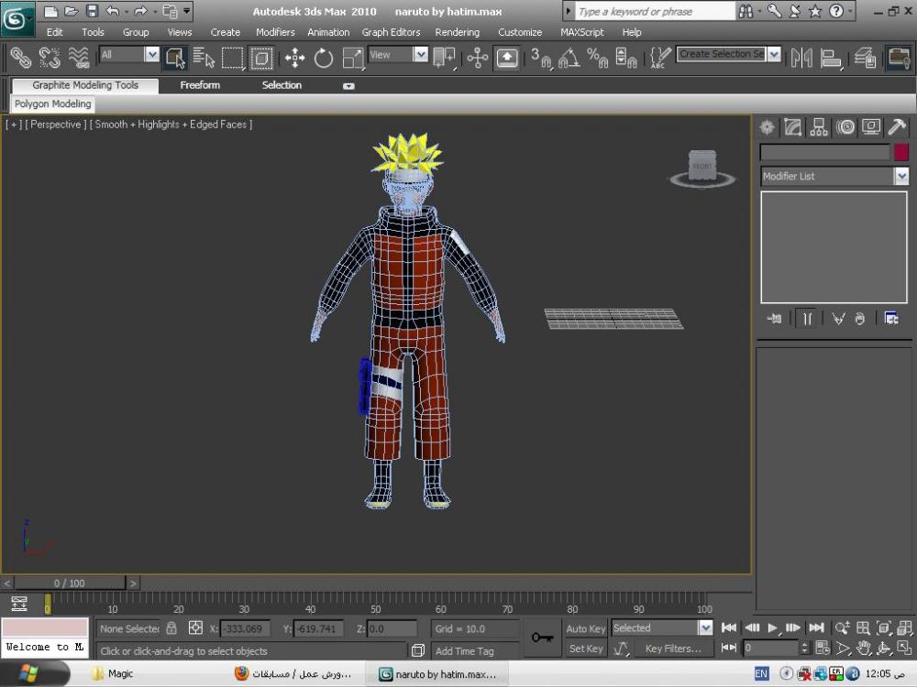The image size is (917, 687).
Task: Toggle 3D Snaps
Action: (540, 57)
